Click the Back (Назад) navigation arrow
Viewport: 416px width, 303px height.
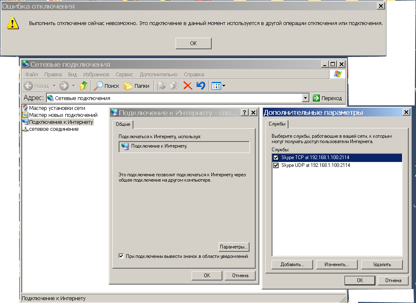pyautogui.click(x=28, y=86)
